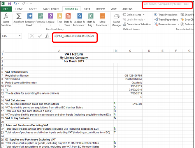
Task: Click the Name Box showing C15
Action: click(10, 36)
